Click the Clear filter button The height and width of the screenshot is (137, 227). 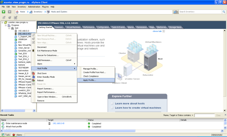pos(218,115)
